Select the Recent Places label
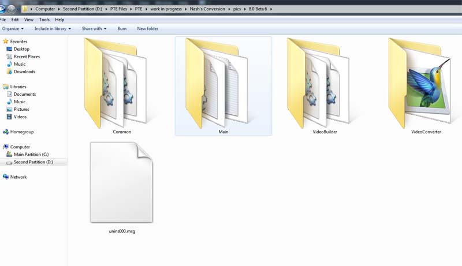The width and height of the screenshot is (462, 266). pos(27,57)
